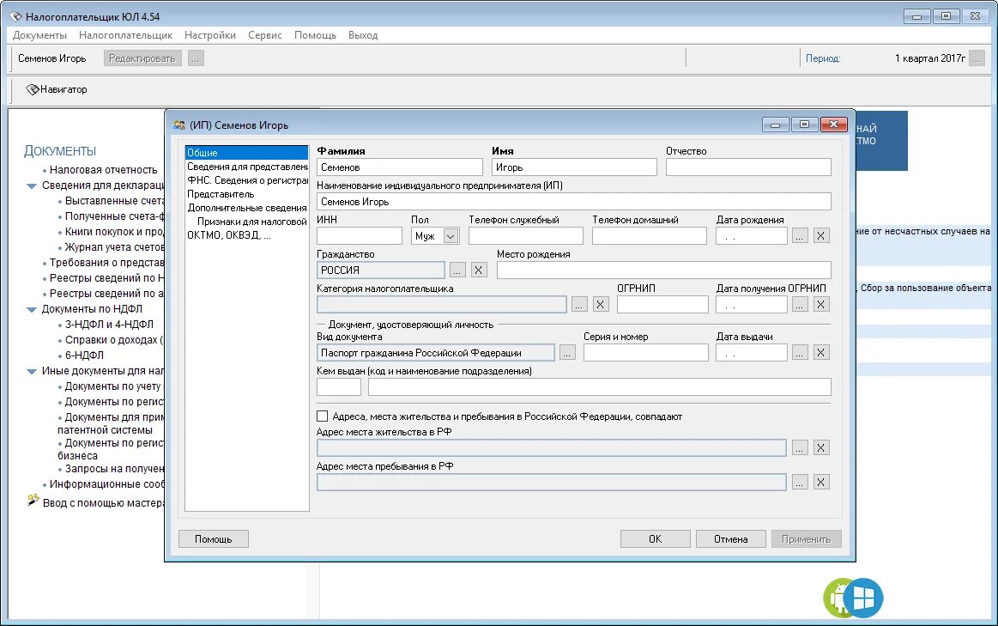This screenshot has width=998, height=626.
Task: Open the Вид документа lookup ellipsis button
Action: [567, 353]
